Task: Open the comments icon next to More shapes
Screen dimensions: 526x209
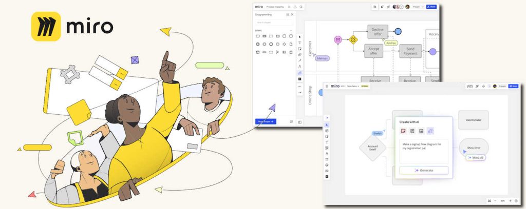Action: click(x=291, y=122)
